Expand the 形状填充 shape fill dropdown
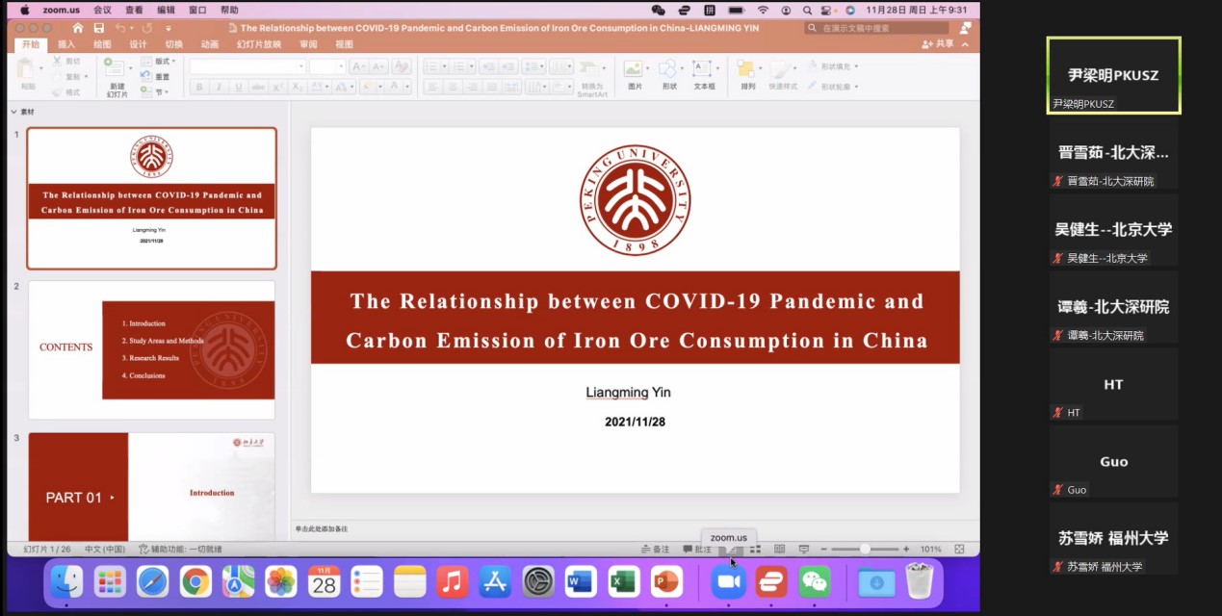1222x616 pixels. pos(834,66)
